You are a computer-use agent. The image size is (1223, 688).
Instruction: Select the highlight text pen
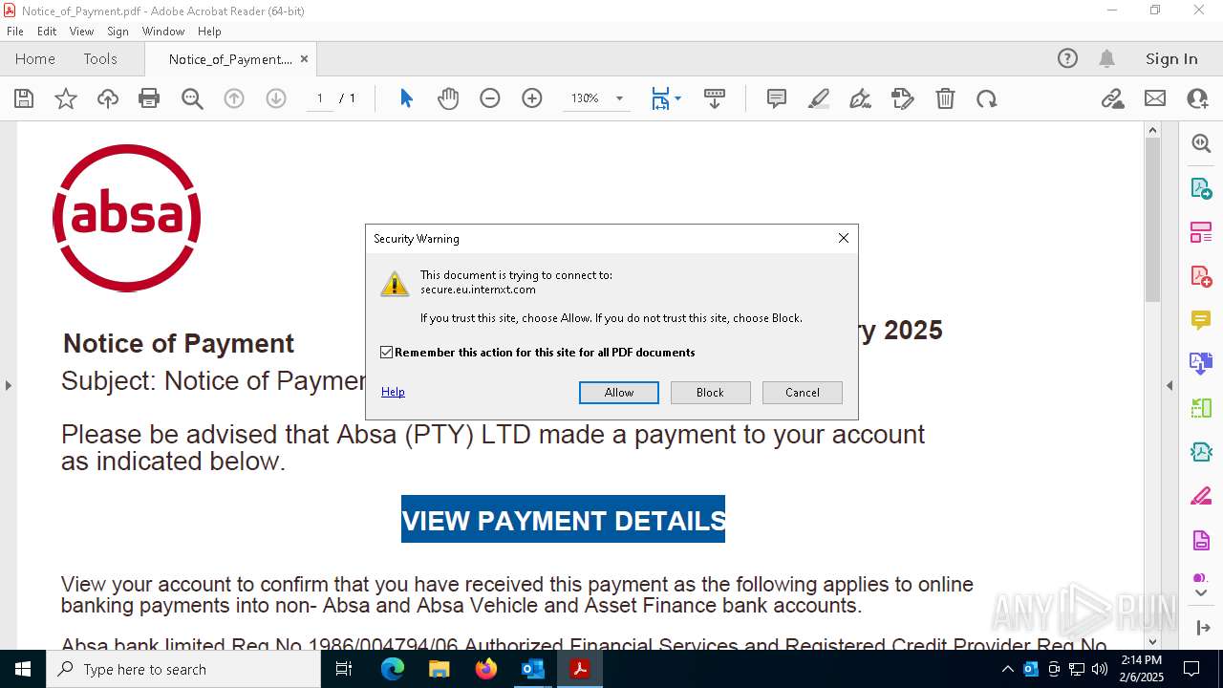pos(819,98)
